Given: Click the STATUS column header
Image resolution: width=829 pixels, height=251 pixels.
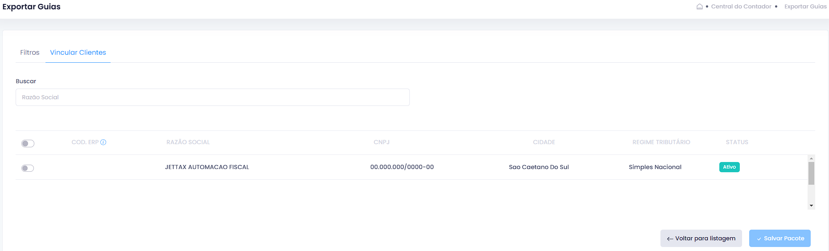Looking at the screenshot, I should pos(737,142).
